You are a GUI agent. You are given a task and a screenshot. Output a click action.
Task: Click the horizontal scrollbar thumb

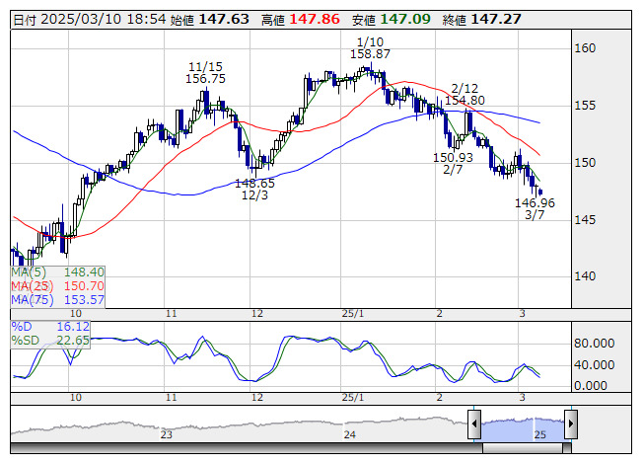(523, 448)
